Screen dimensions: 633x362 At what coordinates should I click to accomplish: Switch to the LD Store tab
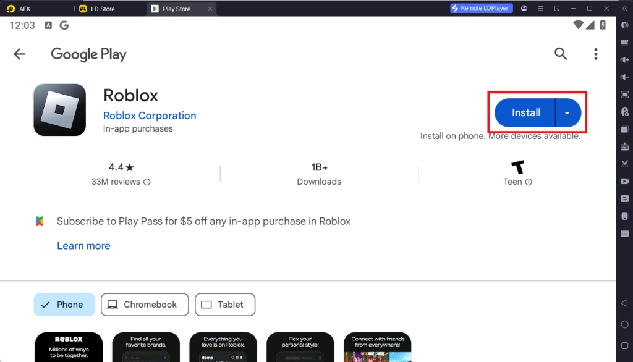coord(97,9)
